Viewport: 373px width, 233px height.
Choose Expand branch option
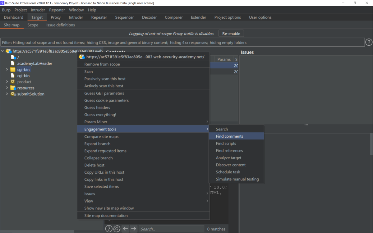click(143, 144)
